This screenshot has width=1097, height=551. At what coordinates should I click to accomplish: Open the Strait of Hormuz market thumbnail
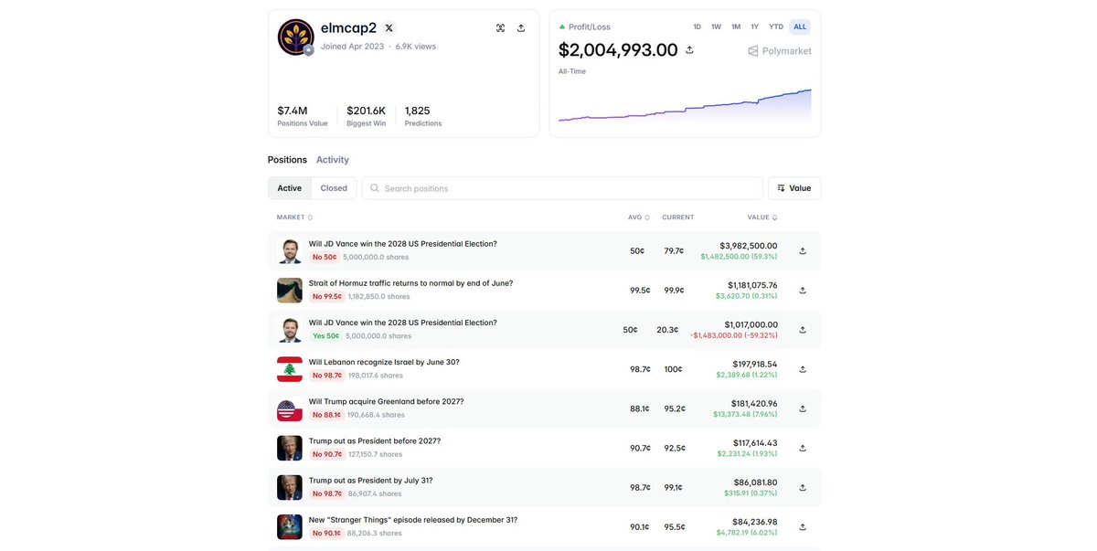[290, 290]
